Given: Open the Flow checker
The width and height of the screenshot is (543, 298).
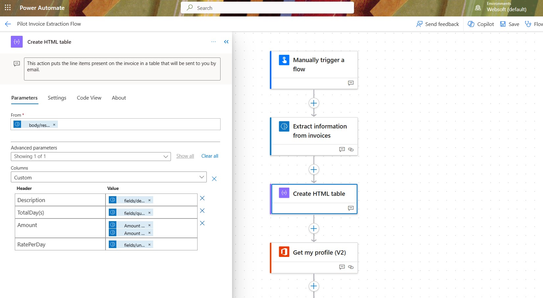Looking at the screenshot, I should coord(533,24).
